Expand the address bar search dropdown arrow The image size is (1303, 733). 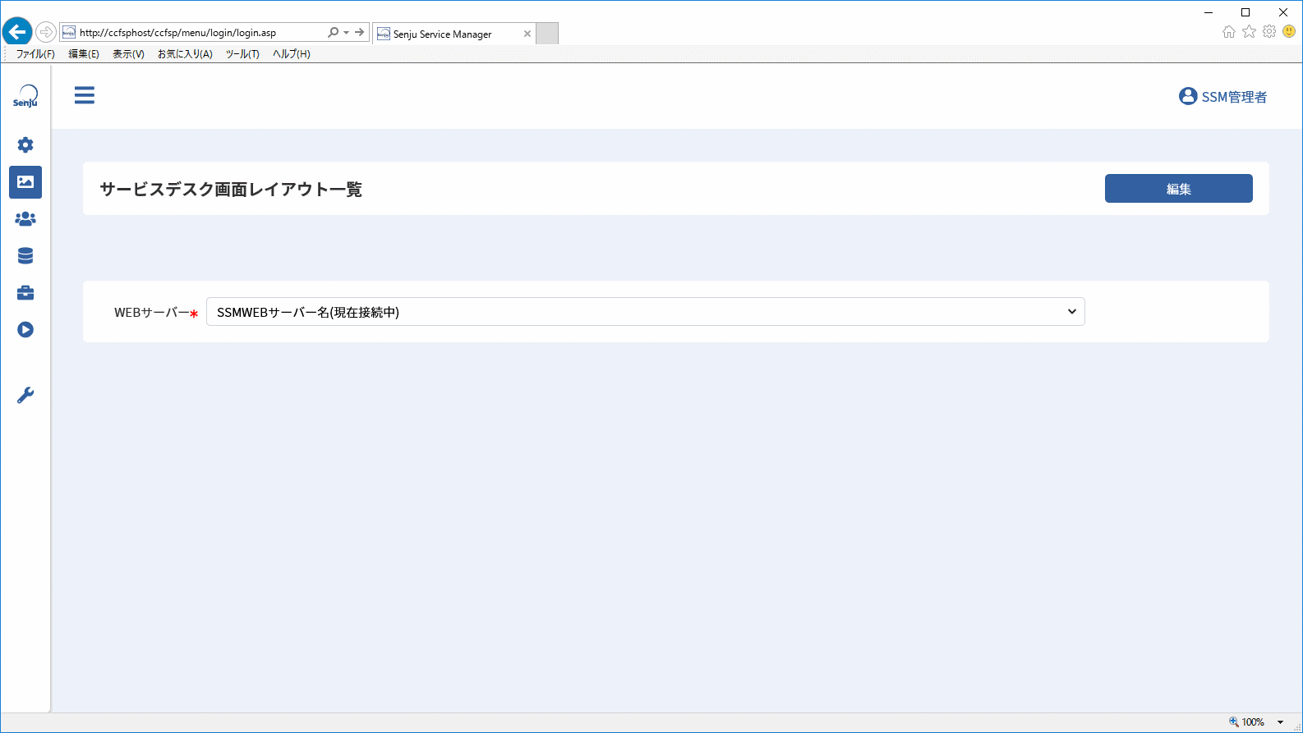[346, 33]
